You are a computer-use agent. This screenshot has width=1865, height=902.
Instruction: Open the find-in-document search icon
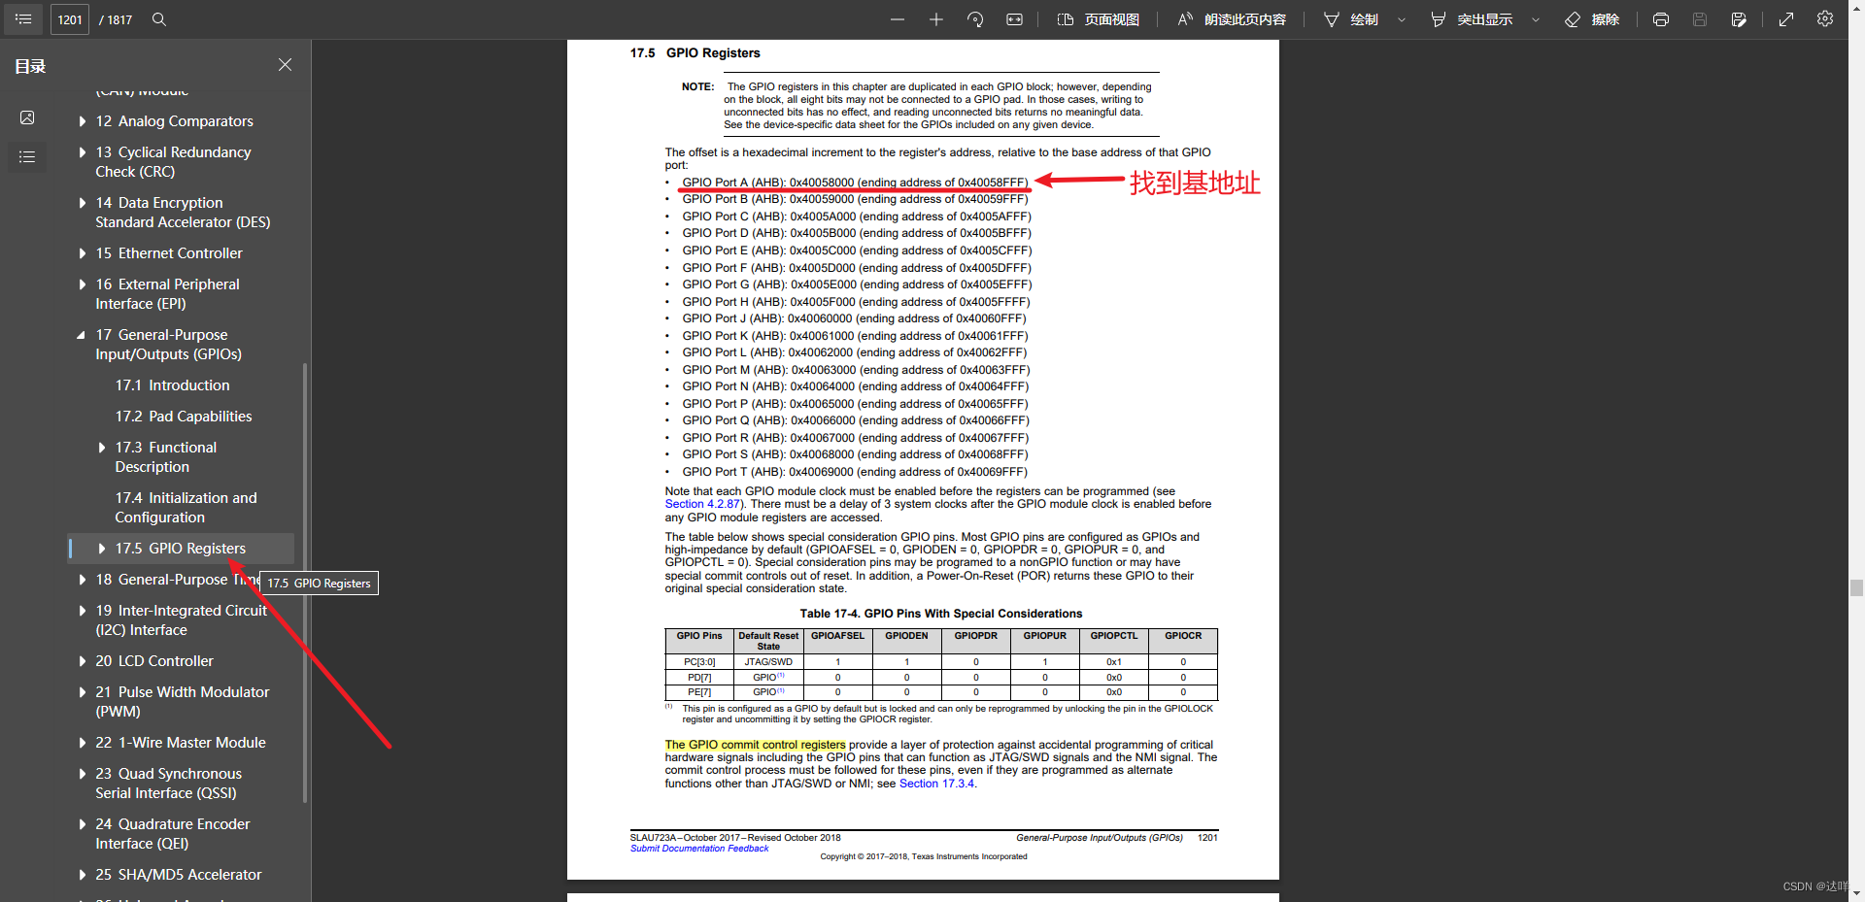(x=159, y=19)
